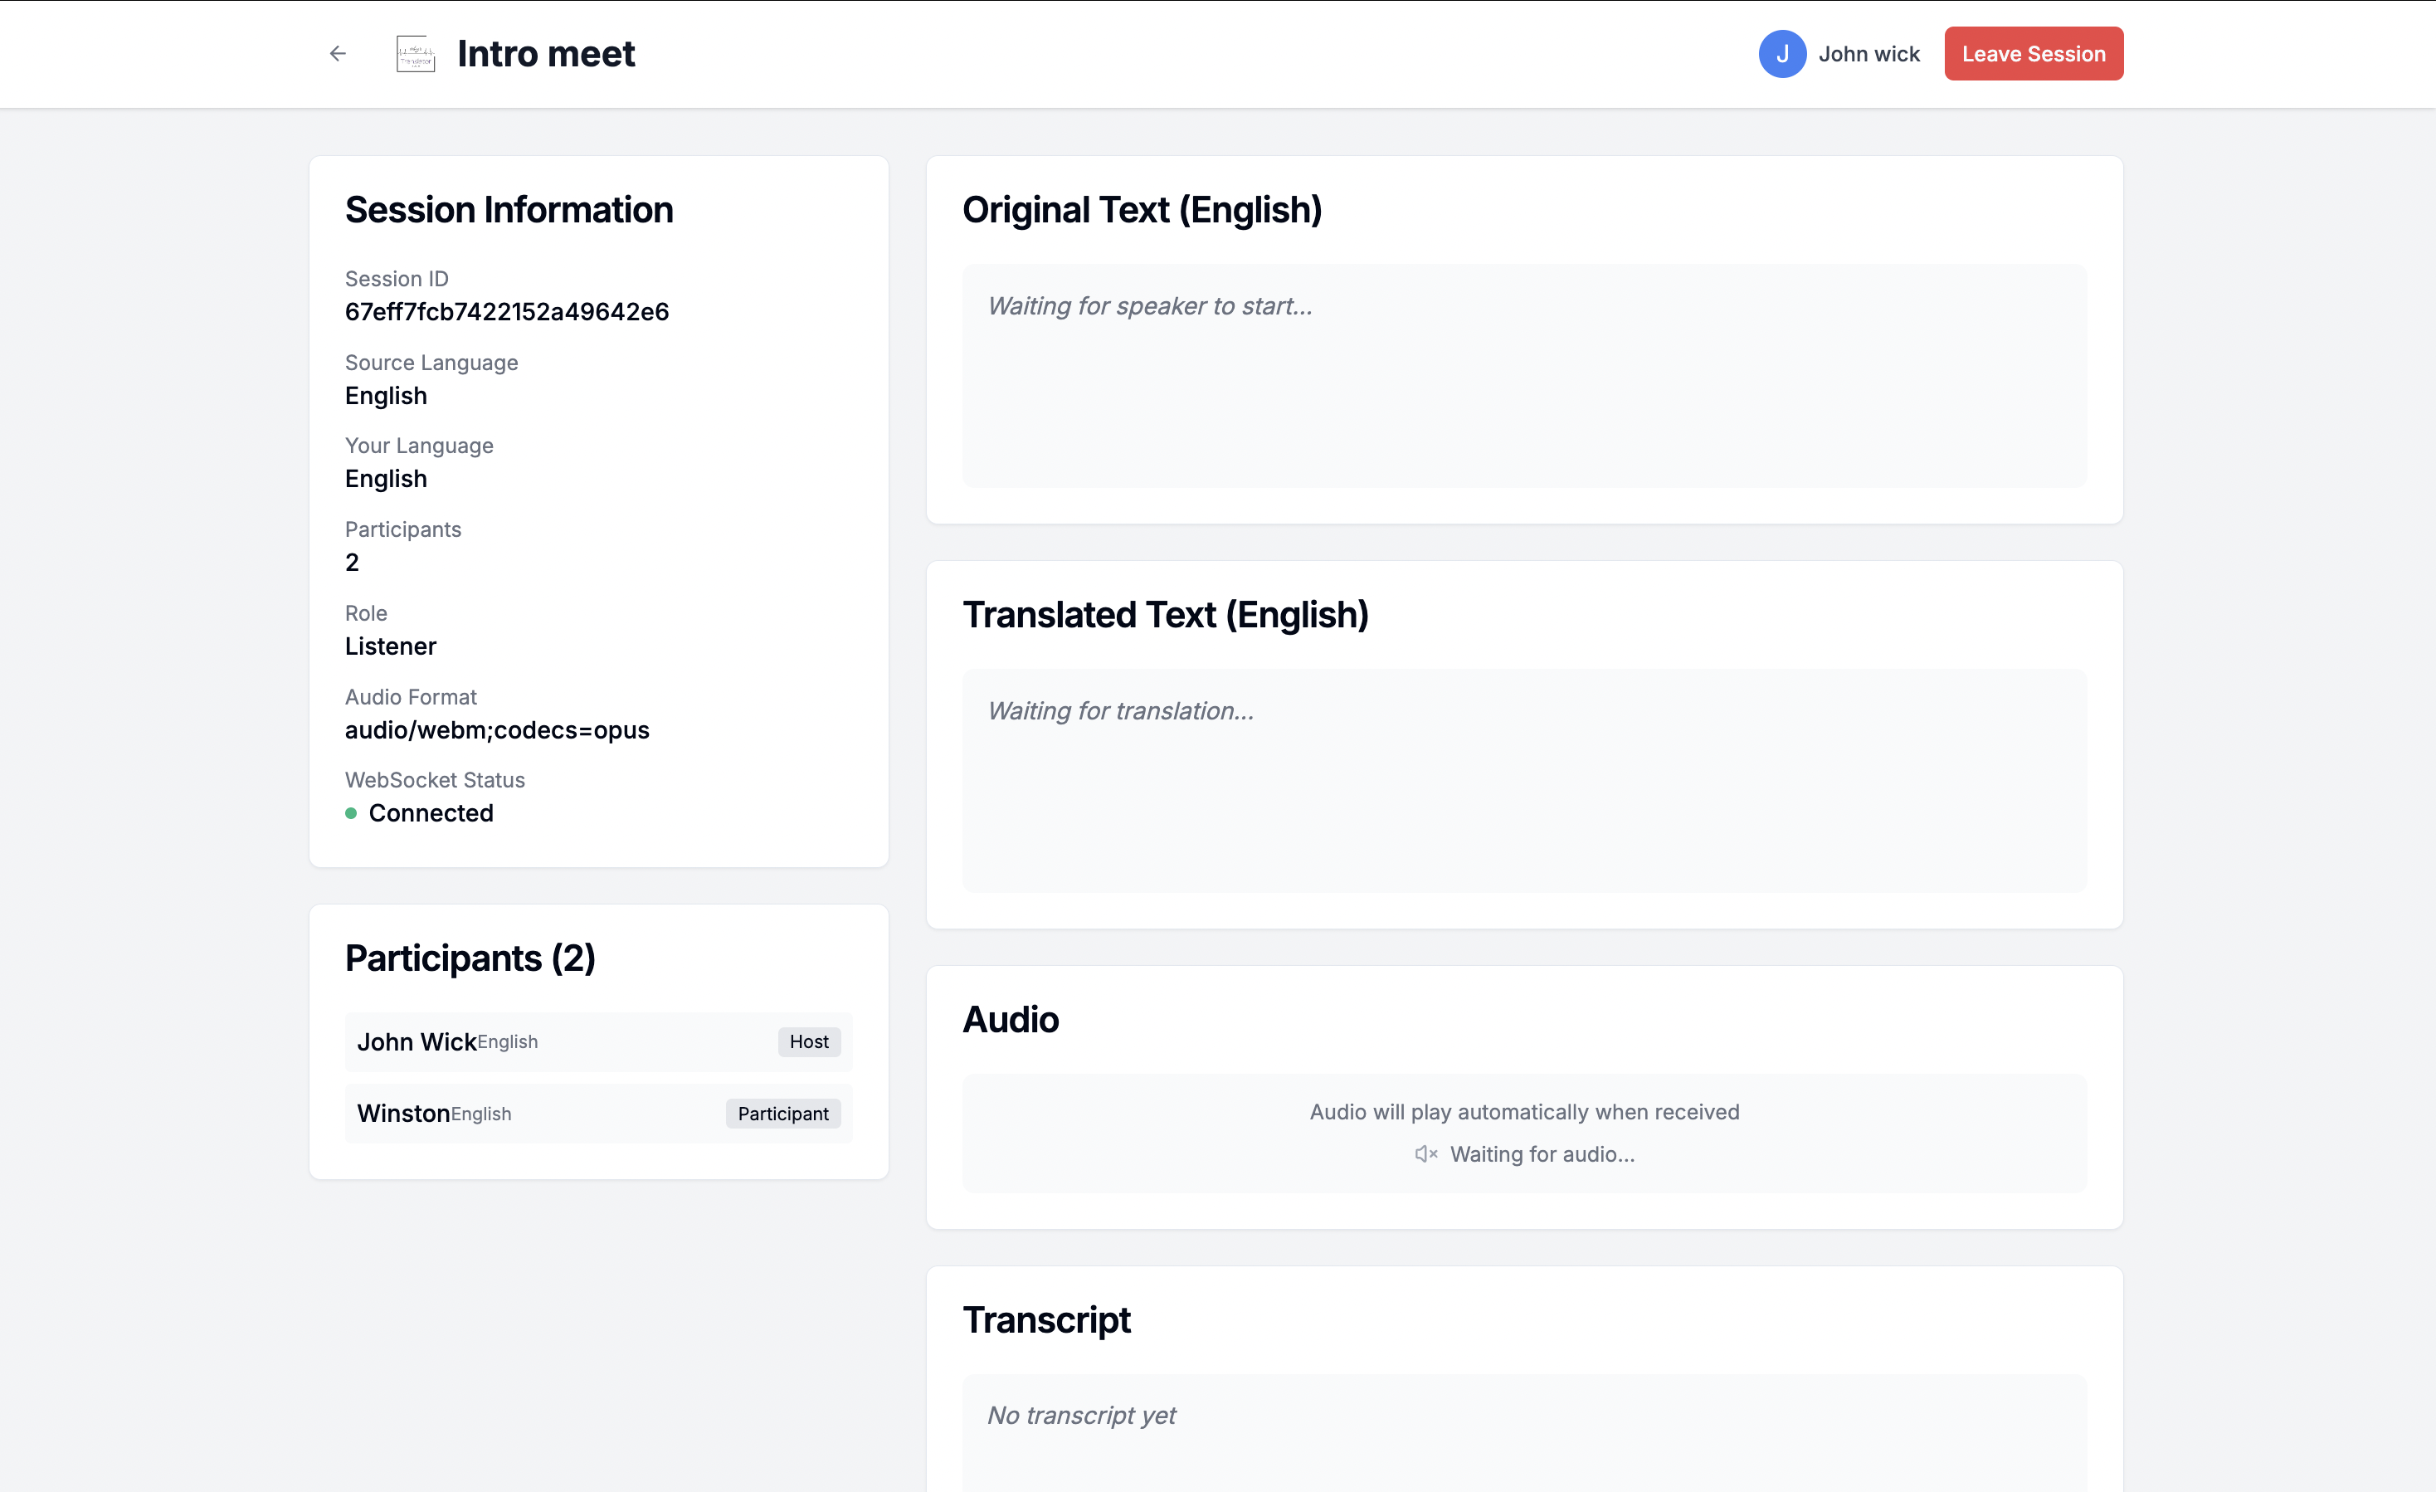2436x1492 pixels.
Task: Click the Translated Text waiting area
Action: (1523, 781)
